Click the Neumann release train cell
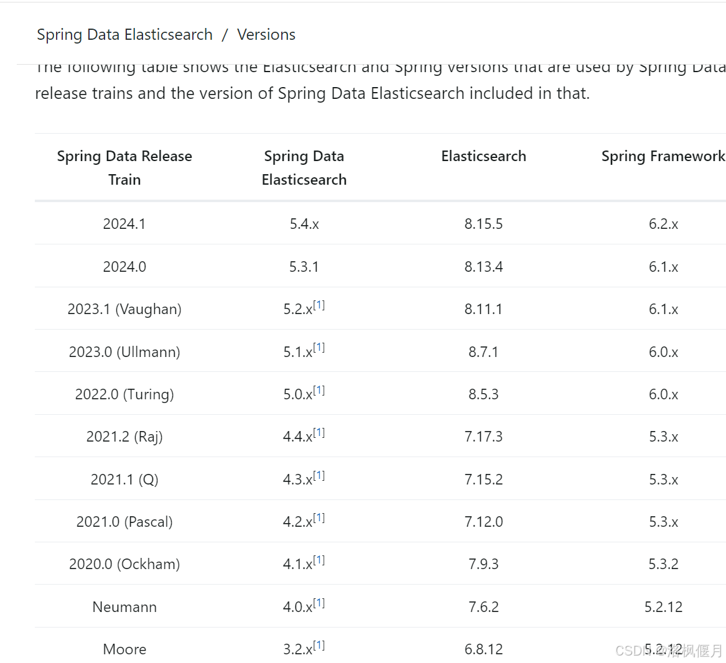 pos(124,606)
